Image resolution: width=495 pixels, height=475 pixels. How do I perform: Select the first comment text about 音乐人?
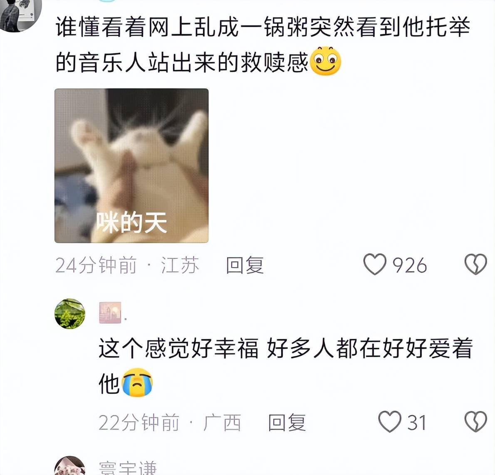pyautogui.click(x=262, y=44)
